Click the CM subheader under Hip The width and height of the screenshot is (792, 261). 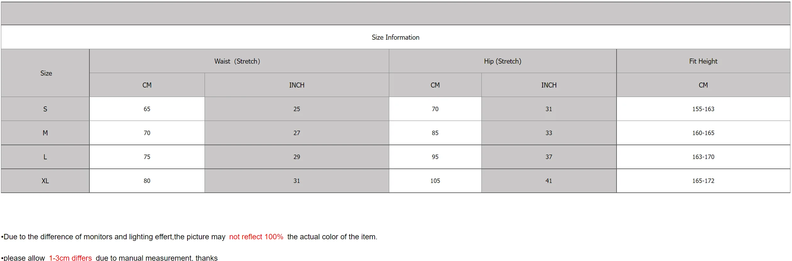[435, 85]
